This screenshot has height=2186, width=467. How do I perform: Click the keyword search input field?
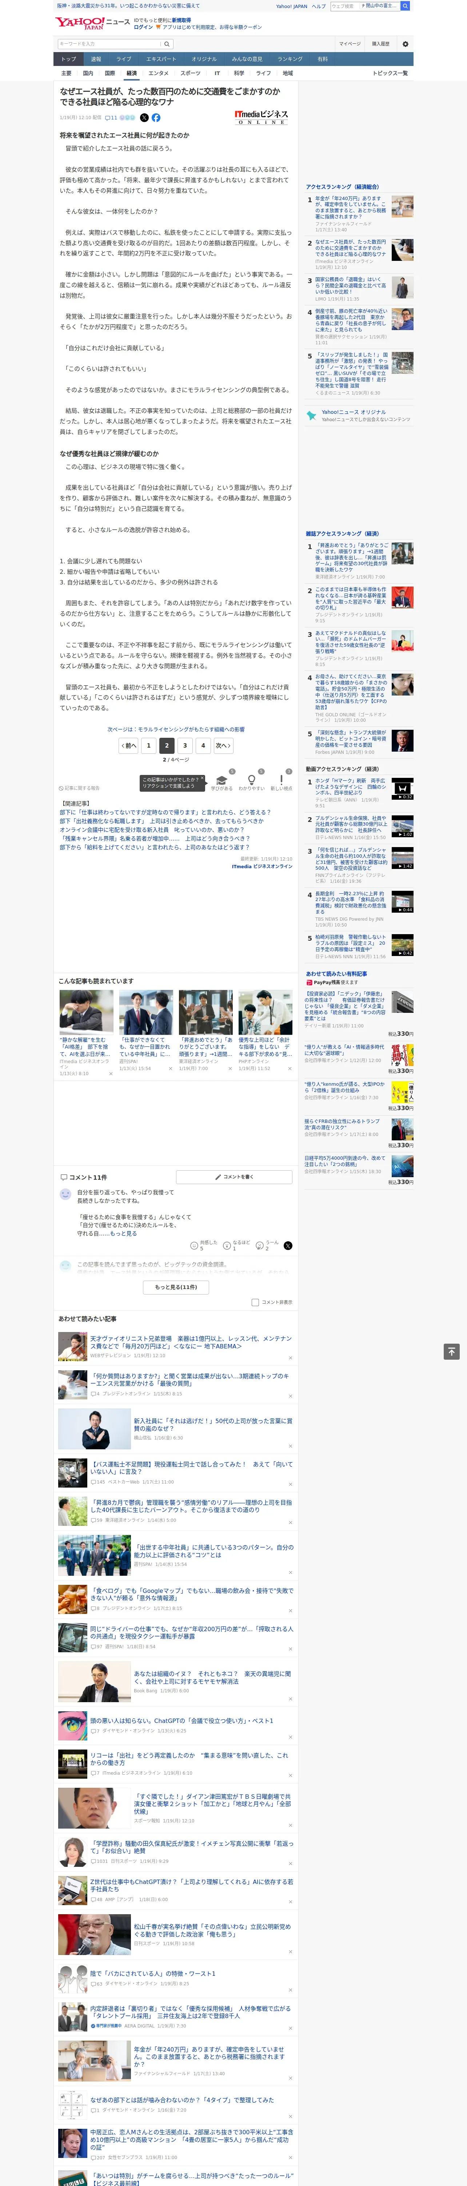click(109, 44)
